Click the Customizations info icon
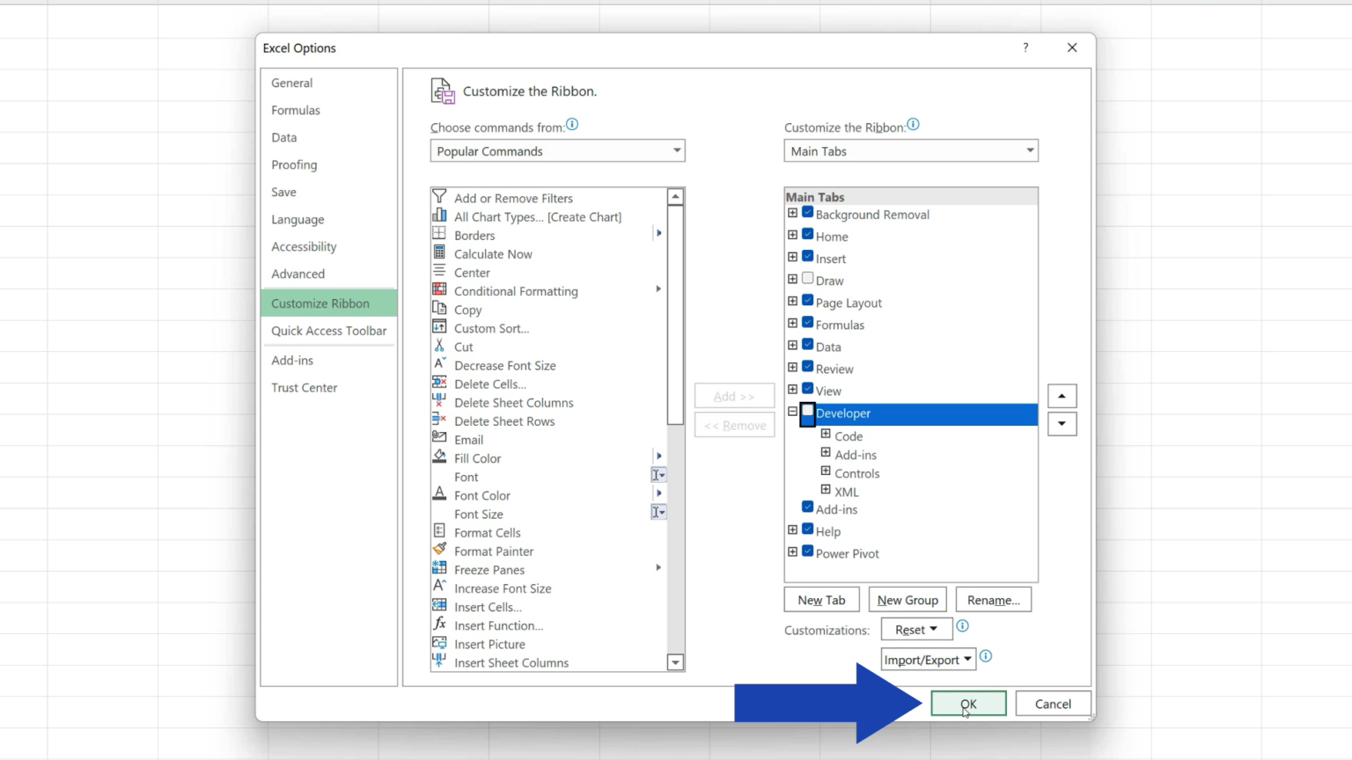1352x760 pixels. pyautogui.click(x=962, y=626)
